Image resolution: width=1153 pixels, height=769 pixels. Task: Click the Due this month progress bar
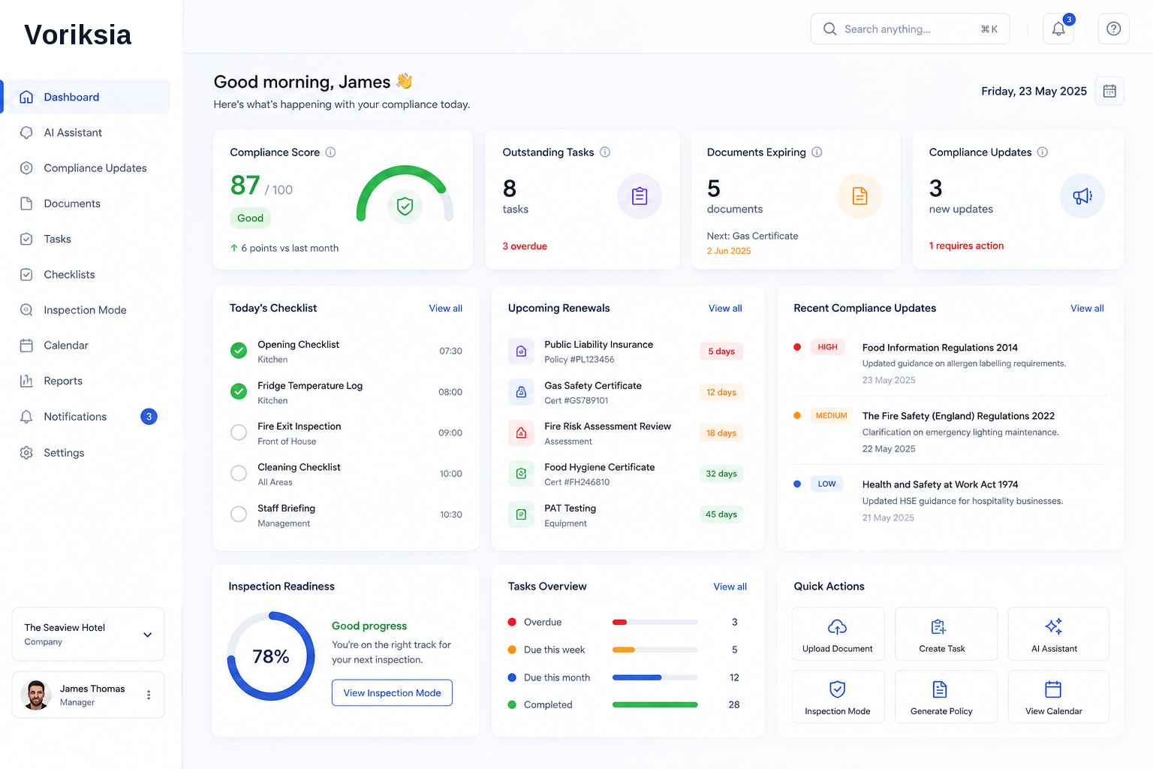point(655,677)
